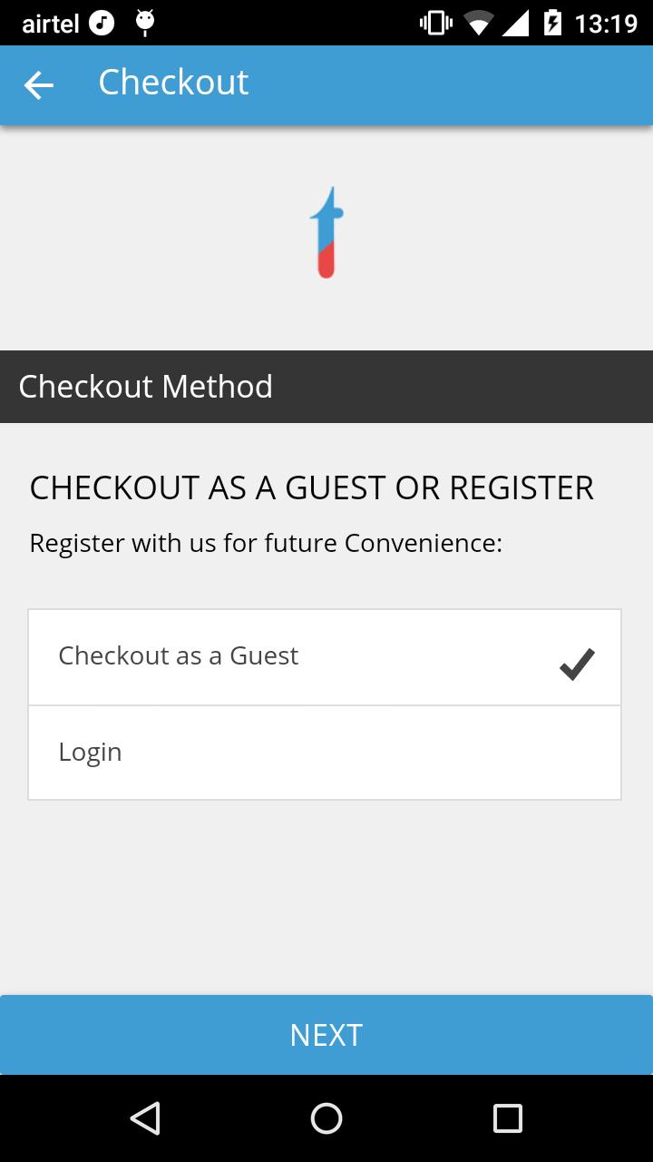Image resolution: width=653 pixels, height=1162 pixels.
Task: Tap the 13:19 clock in status bar
Action: pos(606,24)
